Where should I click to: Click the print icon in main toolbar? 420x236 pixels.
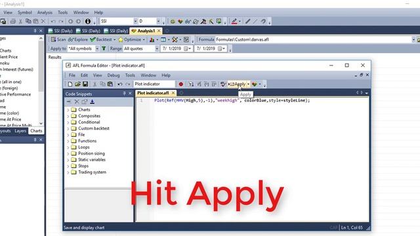[12, 21]
